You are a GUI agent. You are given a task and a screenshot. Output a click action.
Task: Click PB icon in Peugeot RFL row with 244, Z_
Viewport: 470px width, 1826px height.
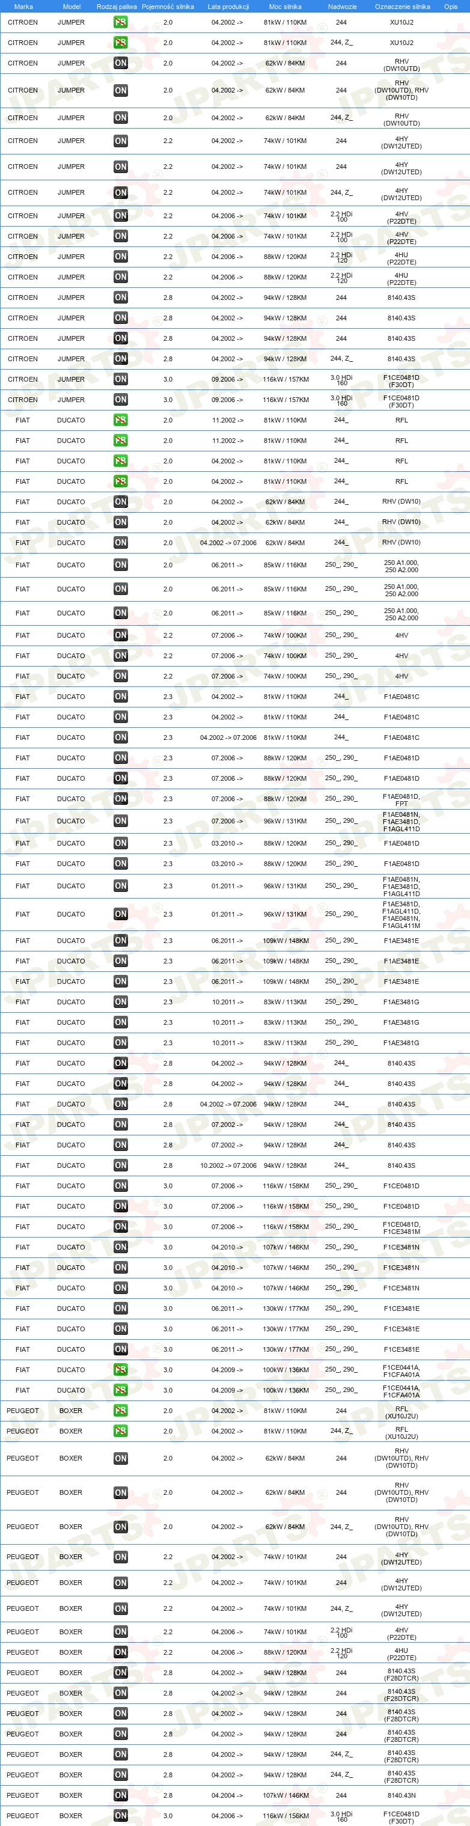pyautogui.click(x=121, y=1431)
